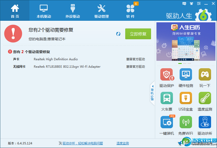Select the 无线网卡 Realtek RTL8188EE row
217x148 pixels.
pyautogui.click(x=79, y=67)
